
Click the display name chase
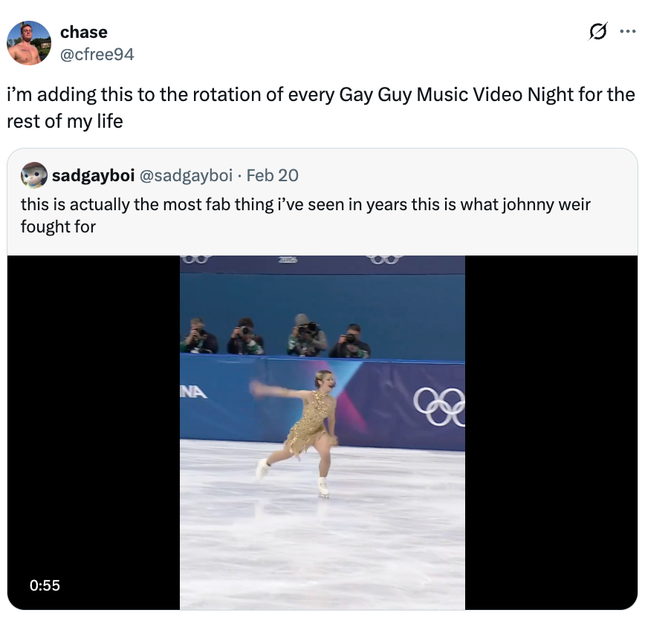pos(84,32)
